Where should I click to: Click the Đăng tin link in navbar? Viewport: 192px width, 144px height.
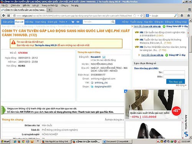tap(159, 22)
